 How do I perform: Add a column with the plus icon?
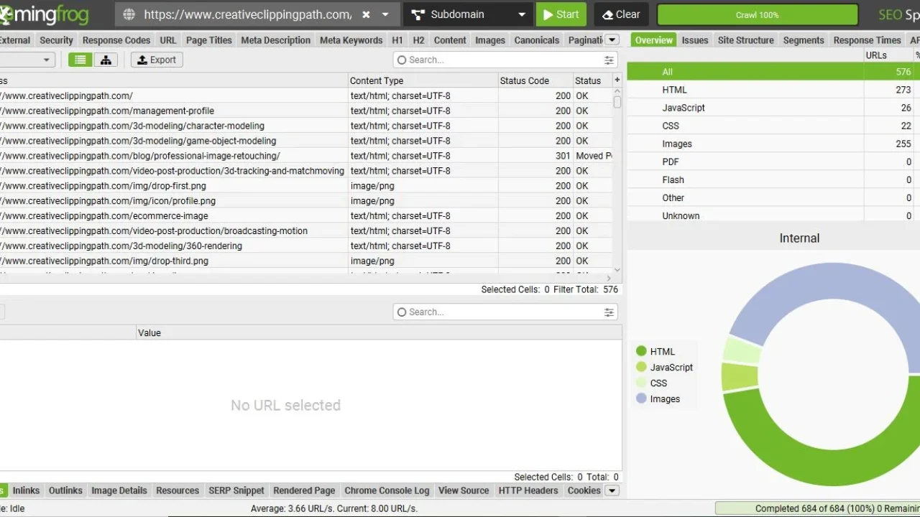(x=617, y=80)
